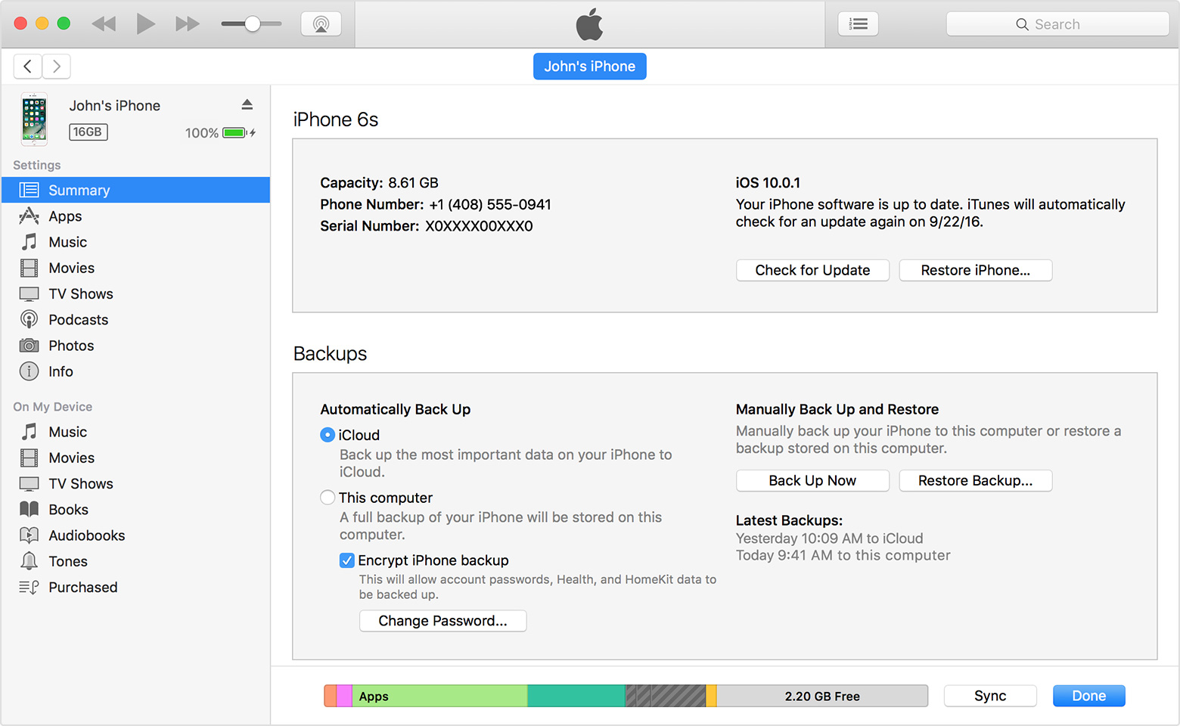The height and width of the screenshot is (726, 1180).
Task: Open the Purchased section
Action: pyautogui.click(x=82, y=587)
